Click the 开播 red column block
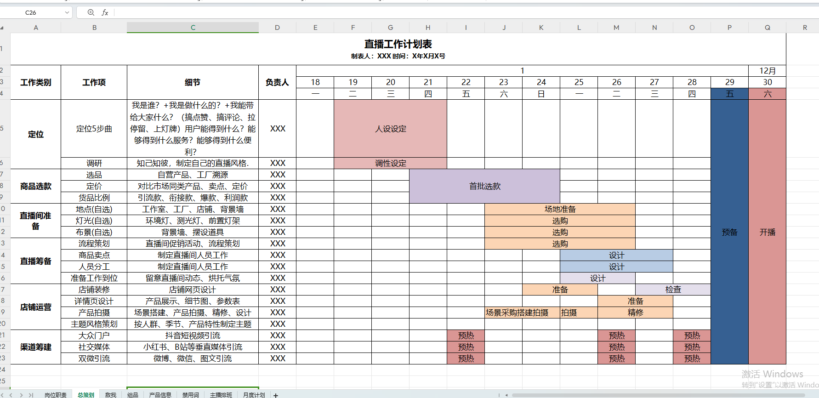819x398 pixels. coord(768,232)
